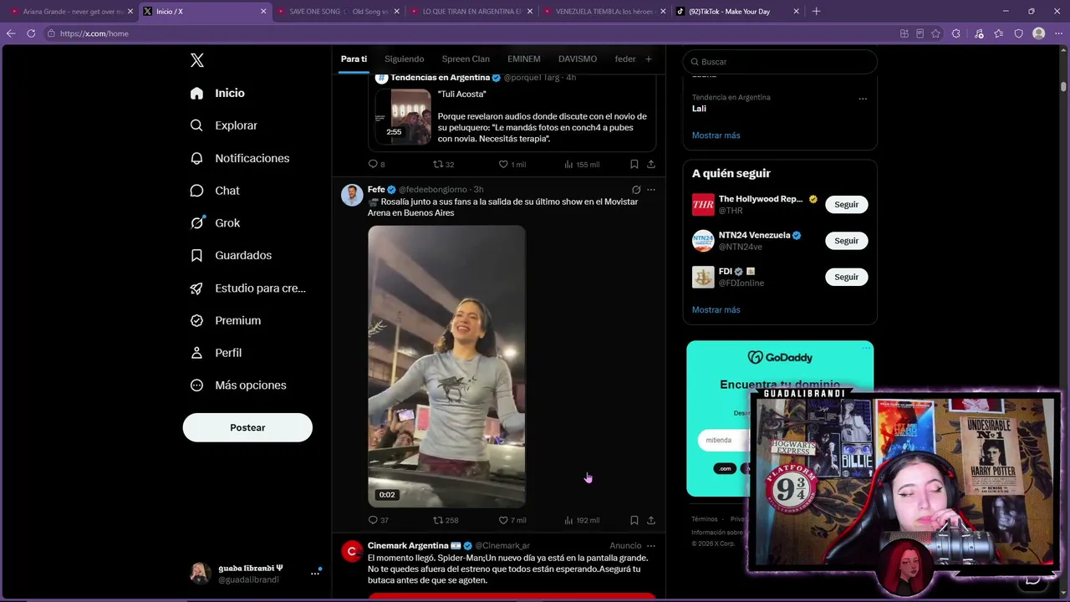Switch to the Para ti tab
The height and width of the screenshot is (602, 1070).
[x=354, y=59]
